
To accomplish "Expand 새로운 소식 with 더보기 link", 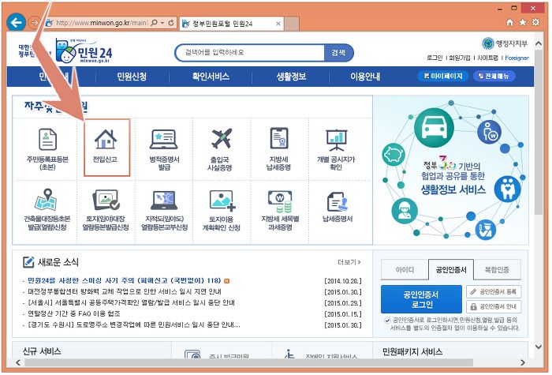I will pos(349,262).
